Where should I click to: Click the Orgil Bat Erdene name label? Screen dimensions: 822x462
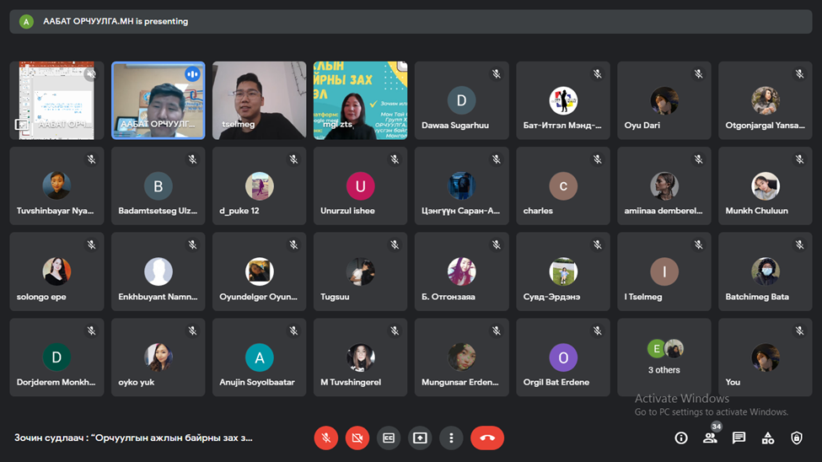pos(556,382)
